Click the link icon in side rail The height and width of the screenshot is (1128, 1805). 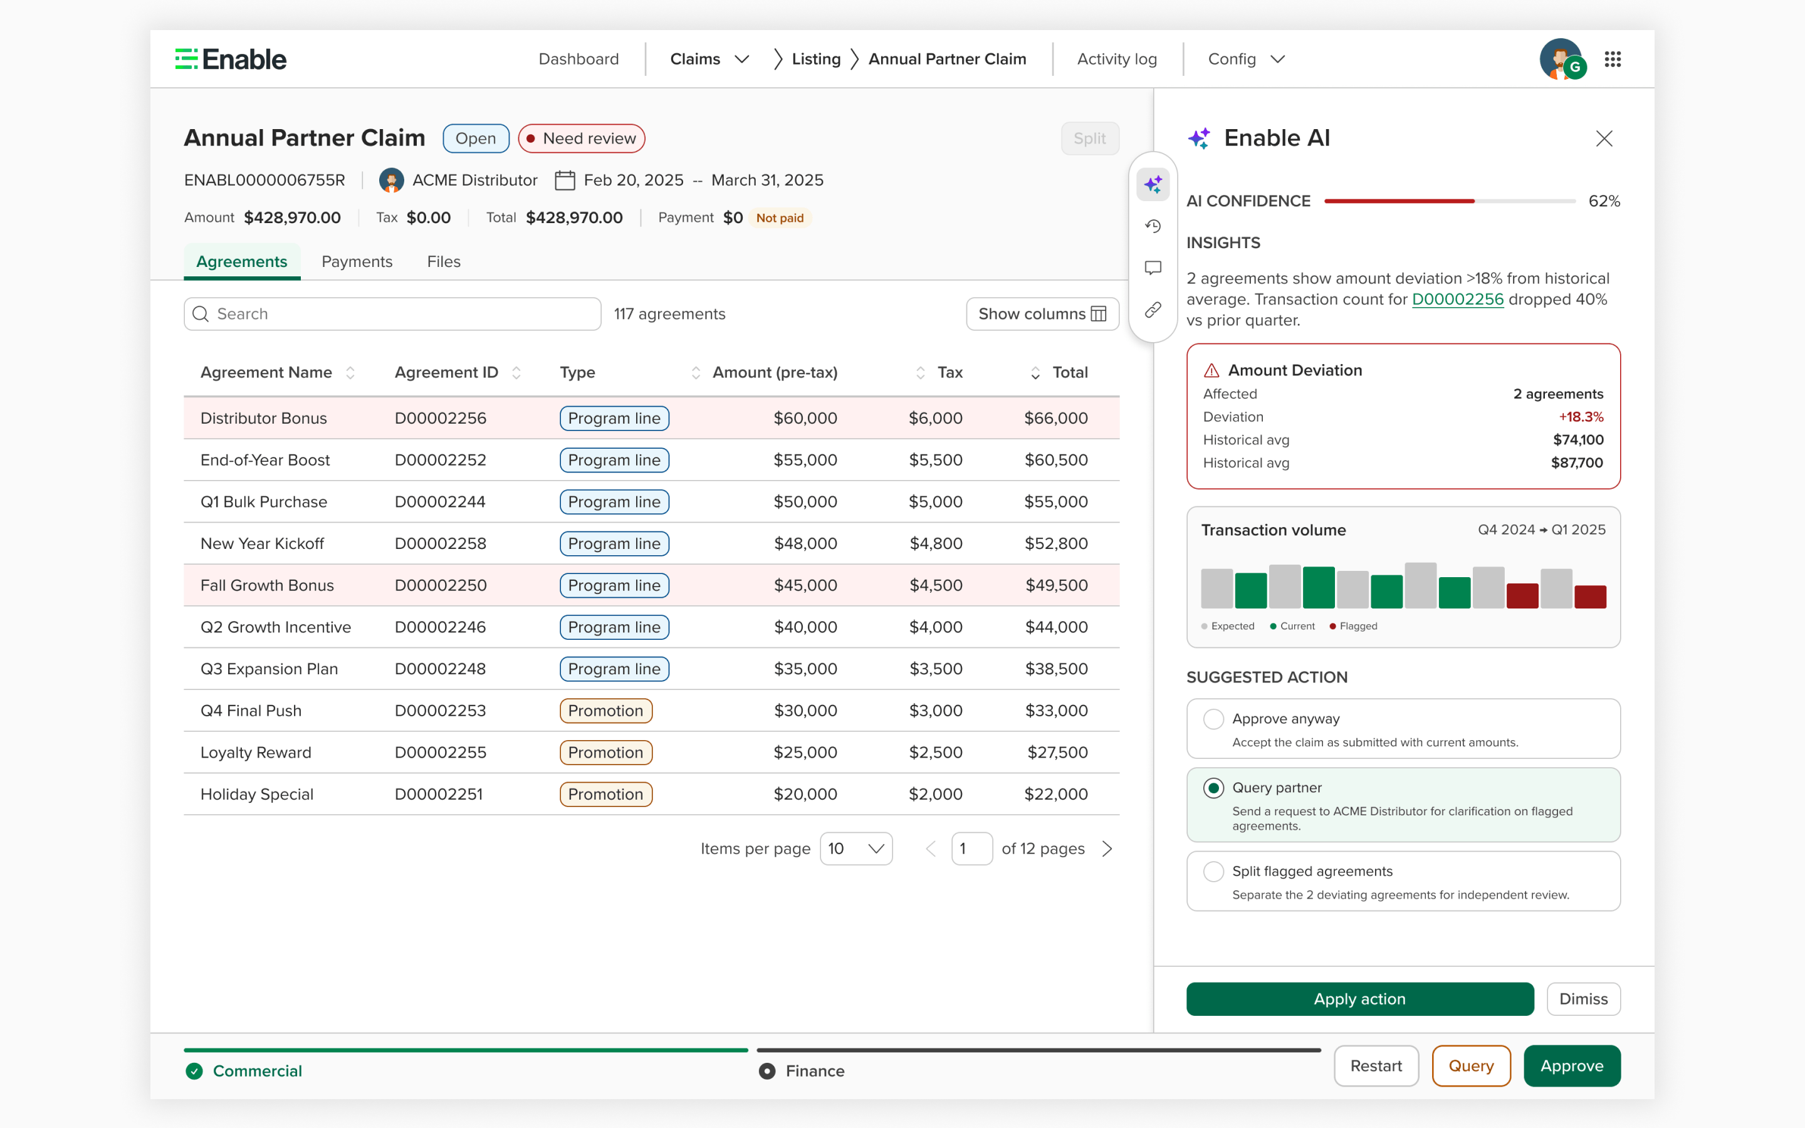[x=1153, y=310]
